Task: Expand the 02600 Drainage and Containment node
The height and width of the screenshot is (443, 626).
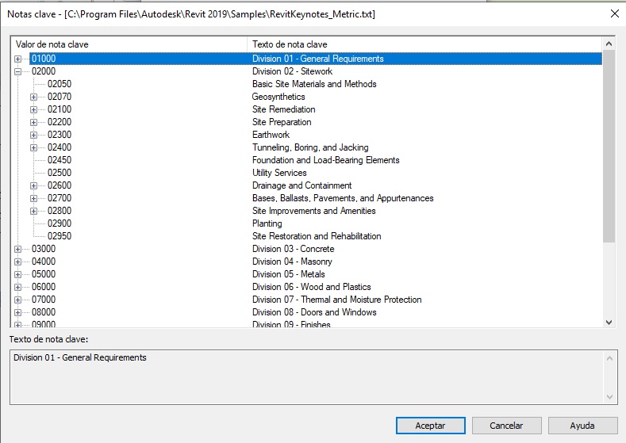Action: click(x=34, y=185)
